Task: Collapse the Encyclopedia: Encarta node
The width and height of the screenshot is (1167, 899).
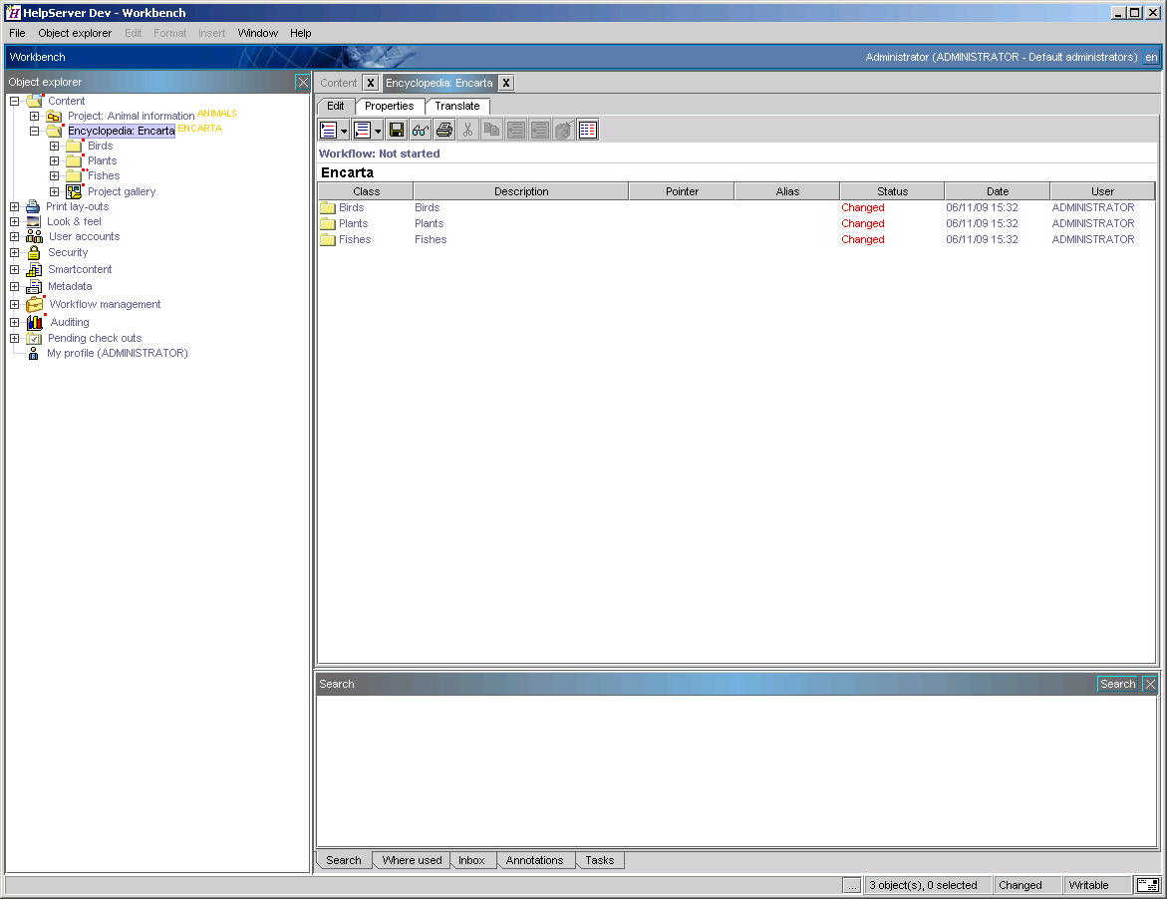Action: [34, 131]
